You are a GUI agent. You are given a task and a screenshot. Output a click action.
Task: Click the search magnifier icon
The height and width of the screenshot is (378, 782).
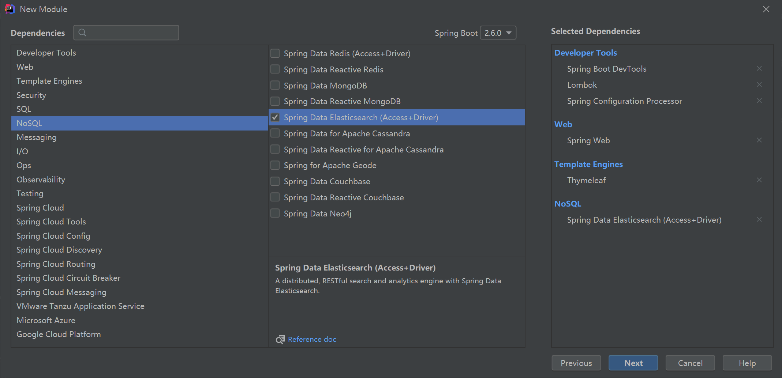coord(82,33)
